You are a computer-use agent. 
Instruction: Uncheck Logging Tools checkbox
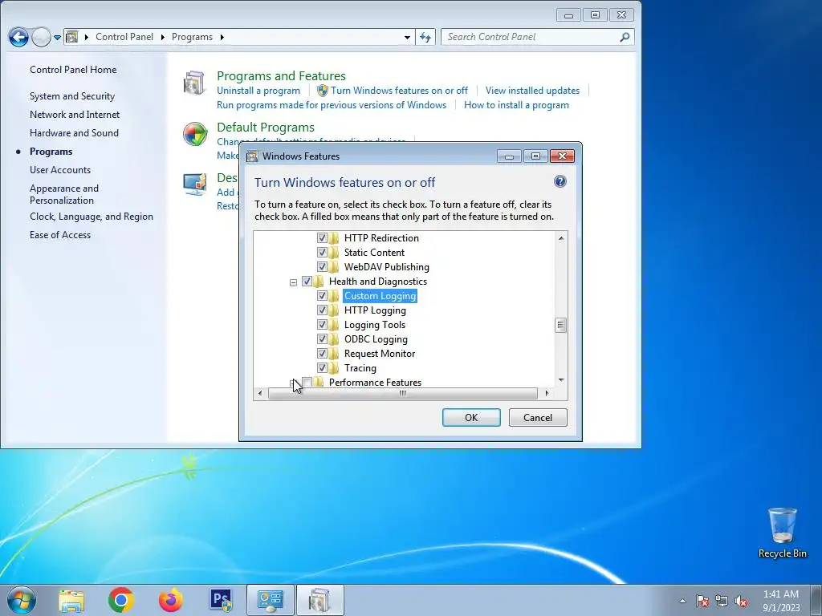(x=322, y=325)
